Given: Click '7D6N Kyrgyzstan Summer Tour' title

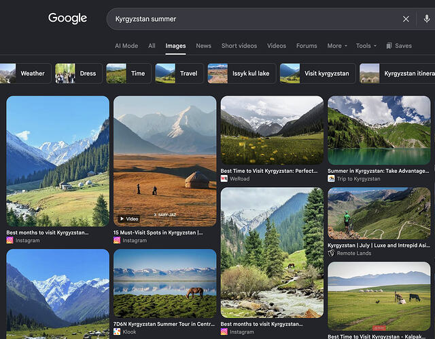Looking at the screenshot, I should (x=164, y=324).
